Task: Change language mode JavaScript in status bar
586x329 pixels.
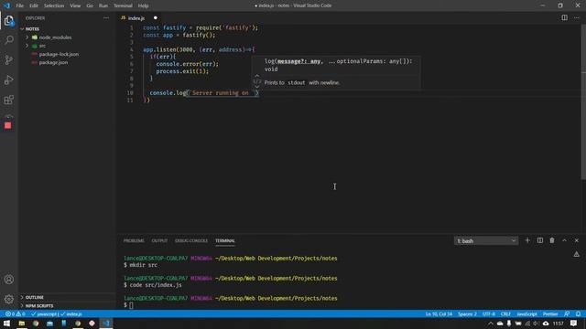Action: 527,314
